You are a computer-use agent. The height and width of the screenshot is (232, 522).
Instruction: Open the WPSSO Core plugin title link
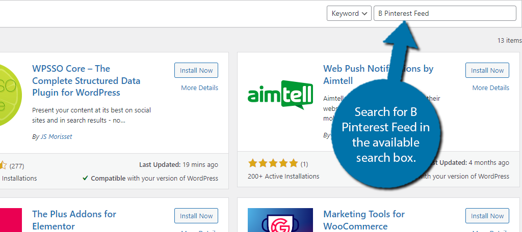point(86,80)
